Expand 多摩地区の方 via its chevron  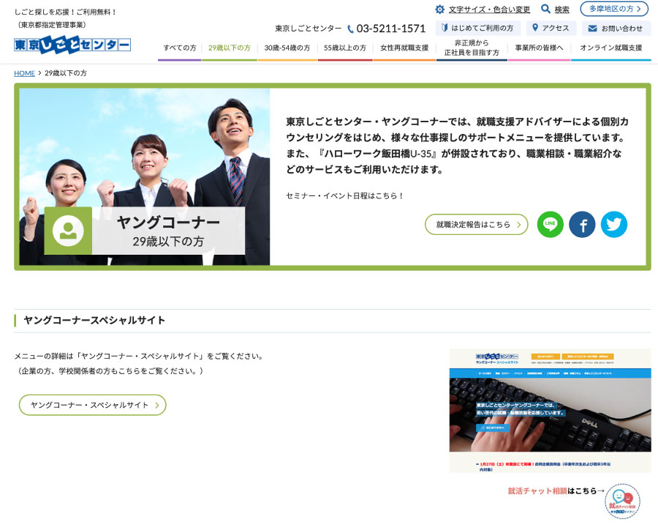coord(637,10)
